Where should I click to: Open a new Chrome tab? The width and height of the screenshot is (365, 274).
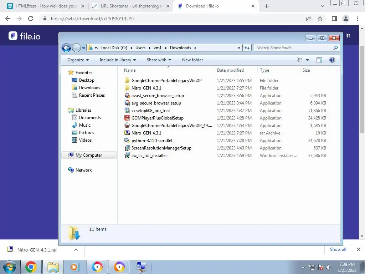[x=267, y=6]
